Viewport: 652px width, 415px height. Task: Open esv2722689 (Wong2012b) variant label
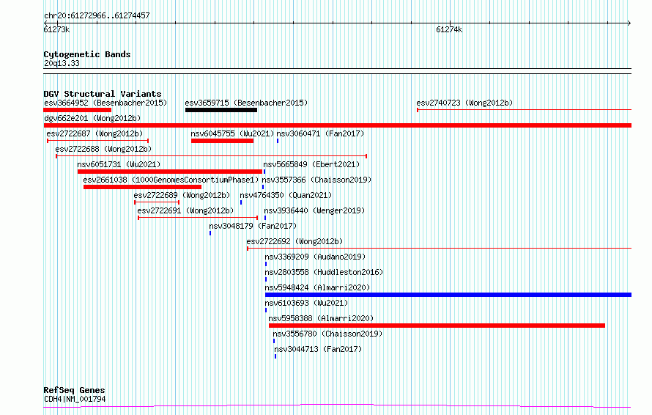click(182, 195)
